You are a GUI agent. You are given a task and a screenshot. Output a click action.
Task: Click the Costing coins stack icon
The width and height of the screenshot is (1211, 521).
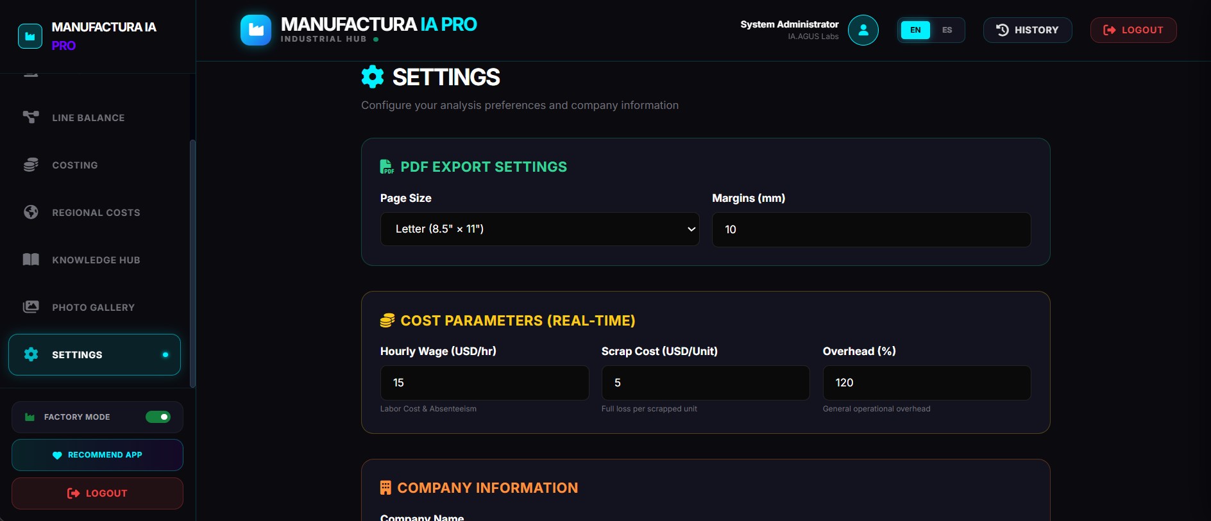tap(31, 165)
